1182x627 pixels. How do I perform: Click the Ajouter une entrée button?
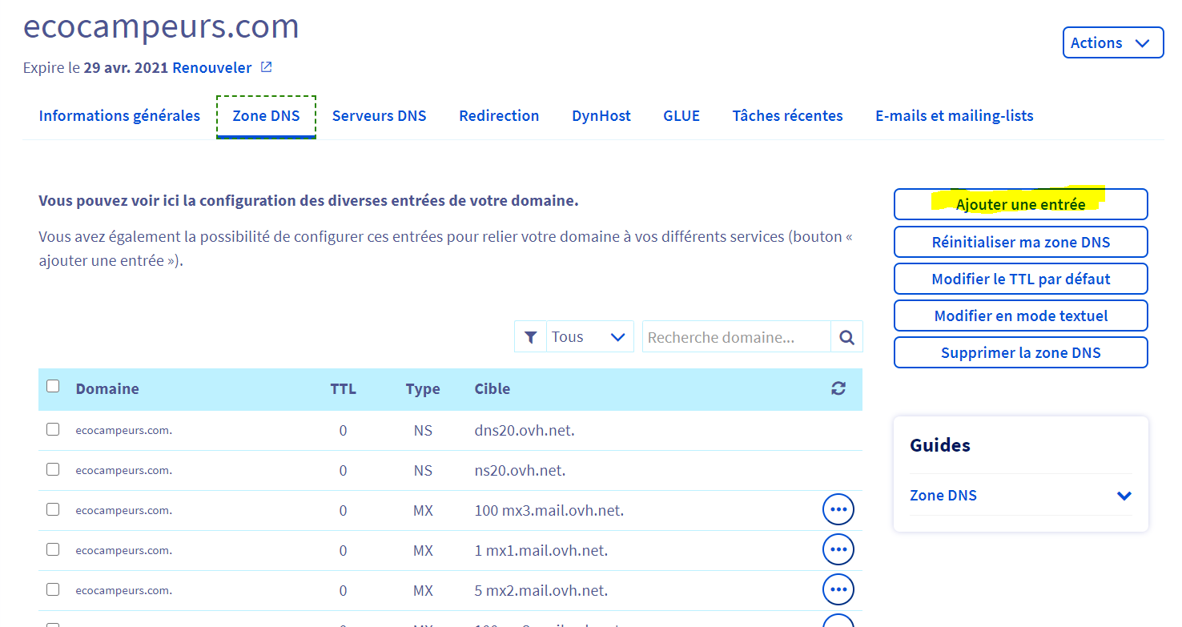pyautogui.click(x=1020, y=204)
